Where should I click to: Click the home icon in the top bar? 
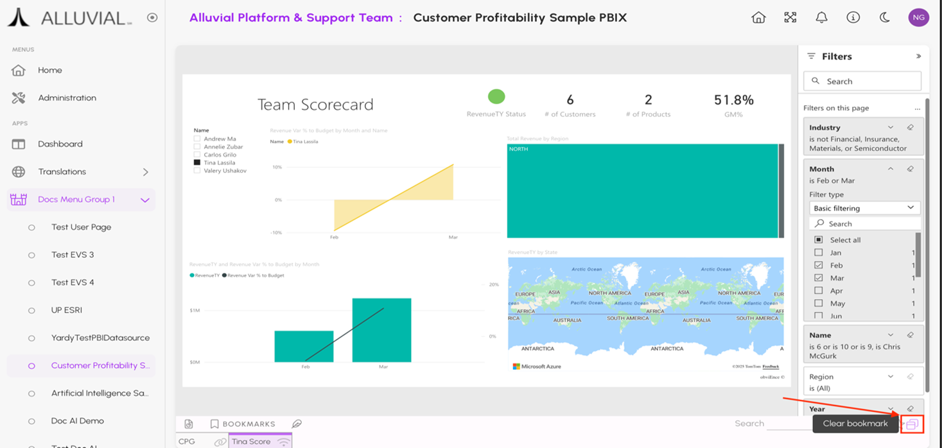pyautogui.click(x=758, y=18)
